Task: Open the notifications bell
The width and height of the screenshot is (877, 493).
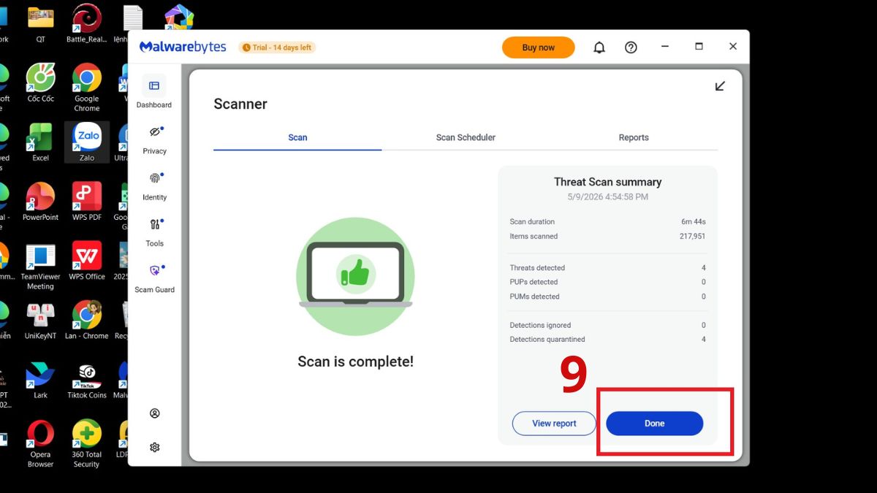Action: (599, 47)
